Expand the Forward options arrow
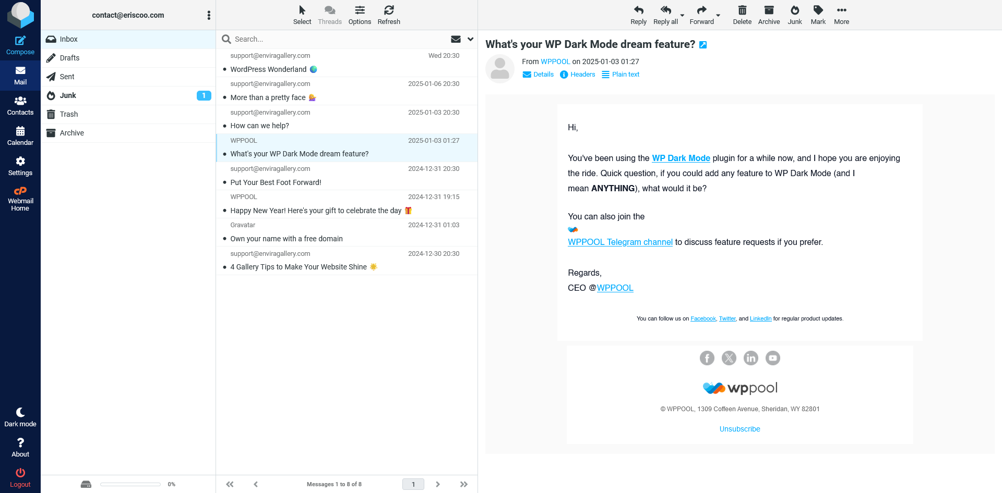This screenshot has width=1002, height=493. [x=718, y=16]
